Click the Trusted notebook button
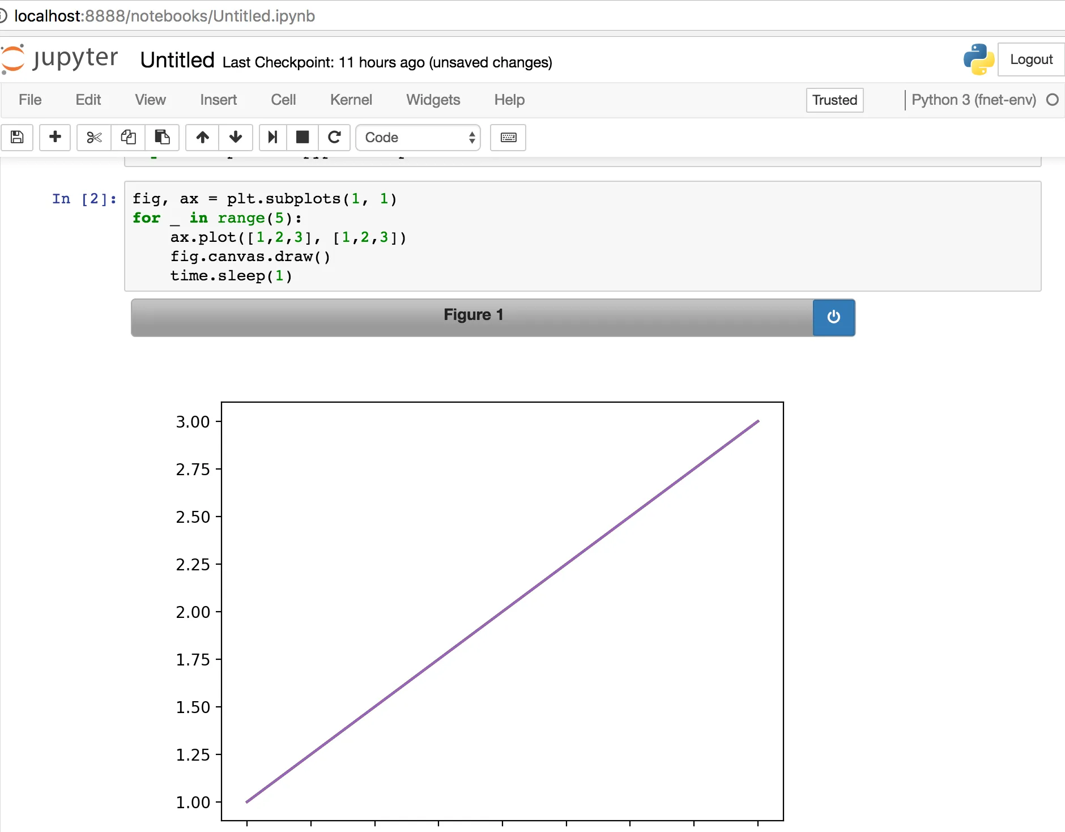The height and width of the screenshot is (832, 1065). (834, 100)
